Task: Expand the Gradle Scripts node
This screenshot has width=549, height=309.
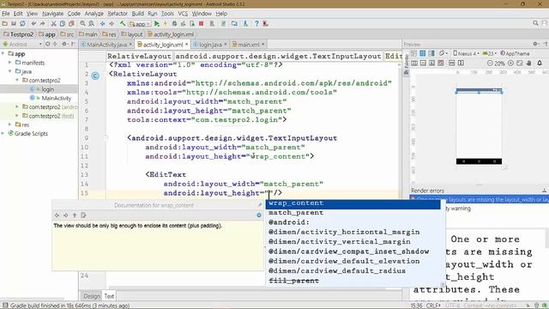Action: (x=3, y=134)
